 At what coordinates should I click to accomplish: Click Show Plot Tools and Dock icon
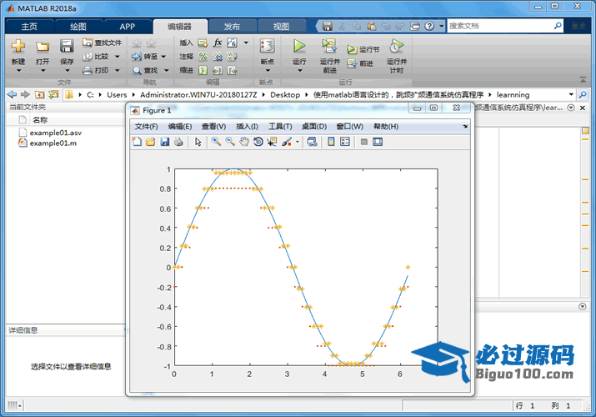(378, 142)
